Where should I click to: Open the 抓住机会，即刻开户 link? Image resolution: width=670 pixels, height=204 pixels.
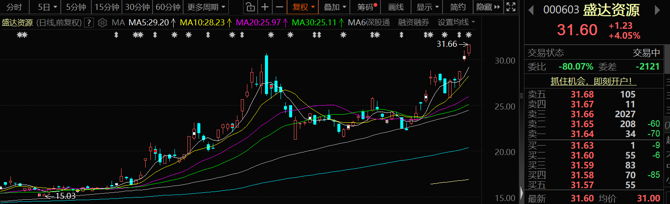(x=593, y=81)
